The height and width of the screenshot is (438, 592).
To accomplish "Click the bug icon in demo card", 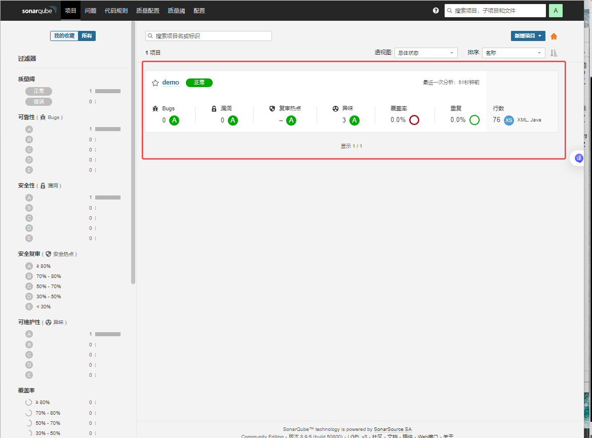I will click(155, 109).
